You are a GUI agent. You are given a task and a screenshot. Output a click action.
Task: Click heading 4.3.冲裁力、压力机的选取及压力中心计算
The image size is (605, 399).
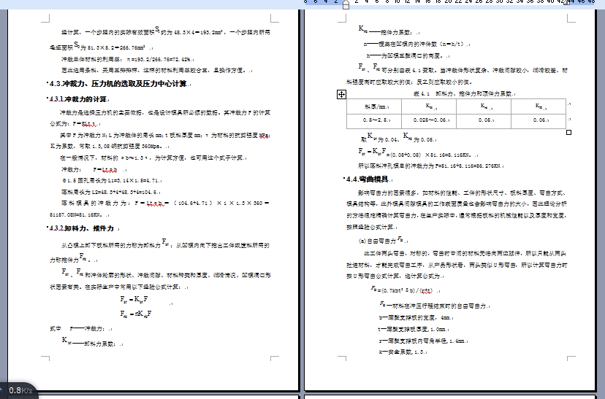click(x=118, y=84)
